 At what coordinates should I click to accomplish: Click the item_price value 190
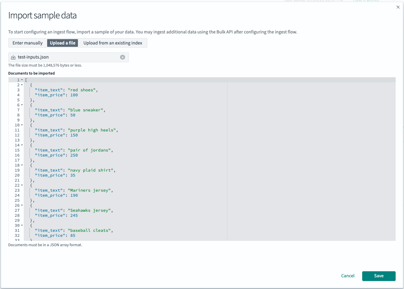[x=74, y=195]
